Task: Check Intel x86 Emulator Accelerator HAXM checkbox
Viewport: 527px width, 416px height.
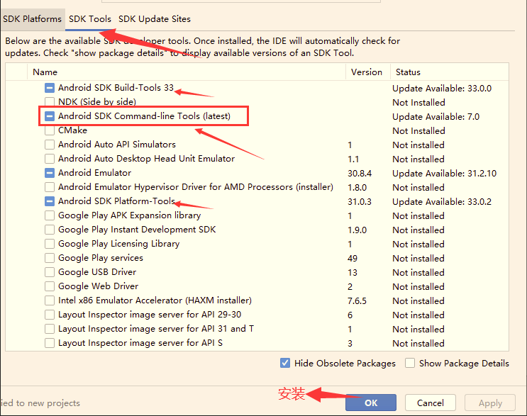Action: click(x=50, y=300)
